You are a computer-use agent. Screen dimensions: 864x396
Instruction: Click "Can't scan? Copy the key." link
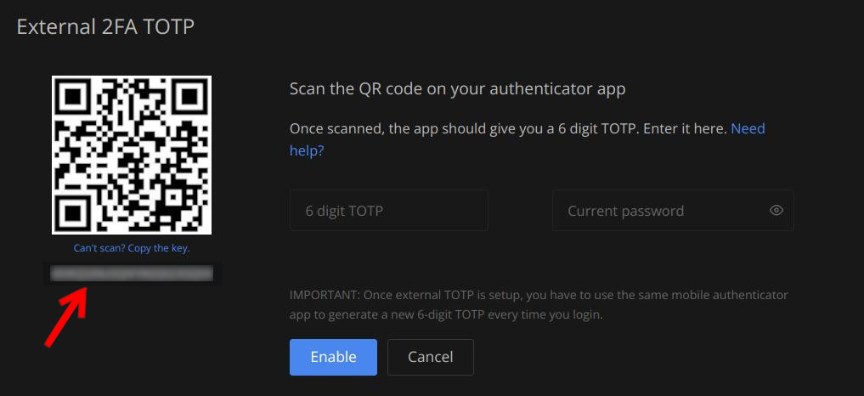coord(132,248)
